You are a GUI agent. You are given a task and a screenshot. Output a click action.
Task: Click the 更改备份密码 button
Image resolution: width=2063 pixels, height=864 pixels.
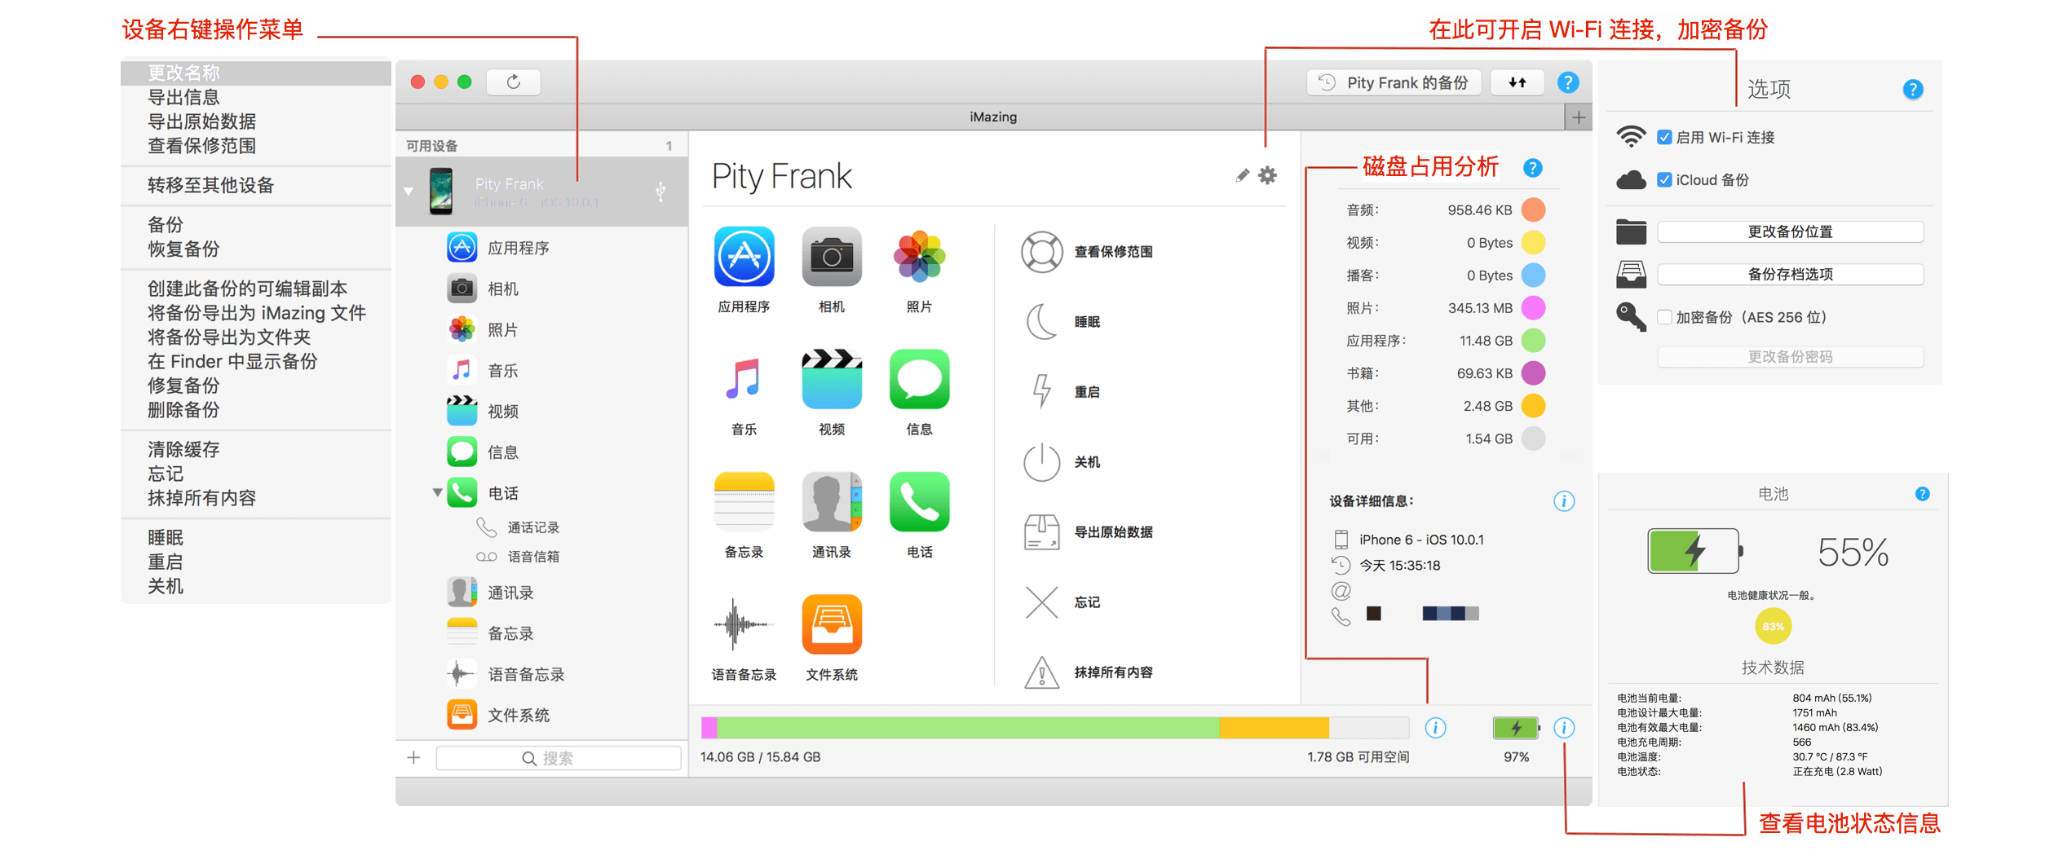[1790, 357]
